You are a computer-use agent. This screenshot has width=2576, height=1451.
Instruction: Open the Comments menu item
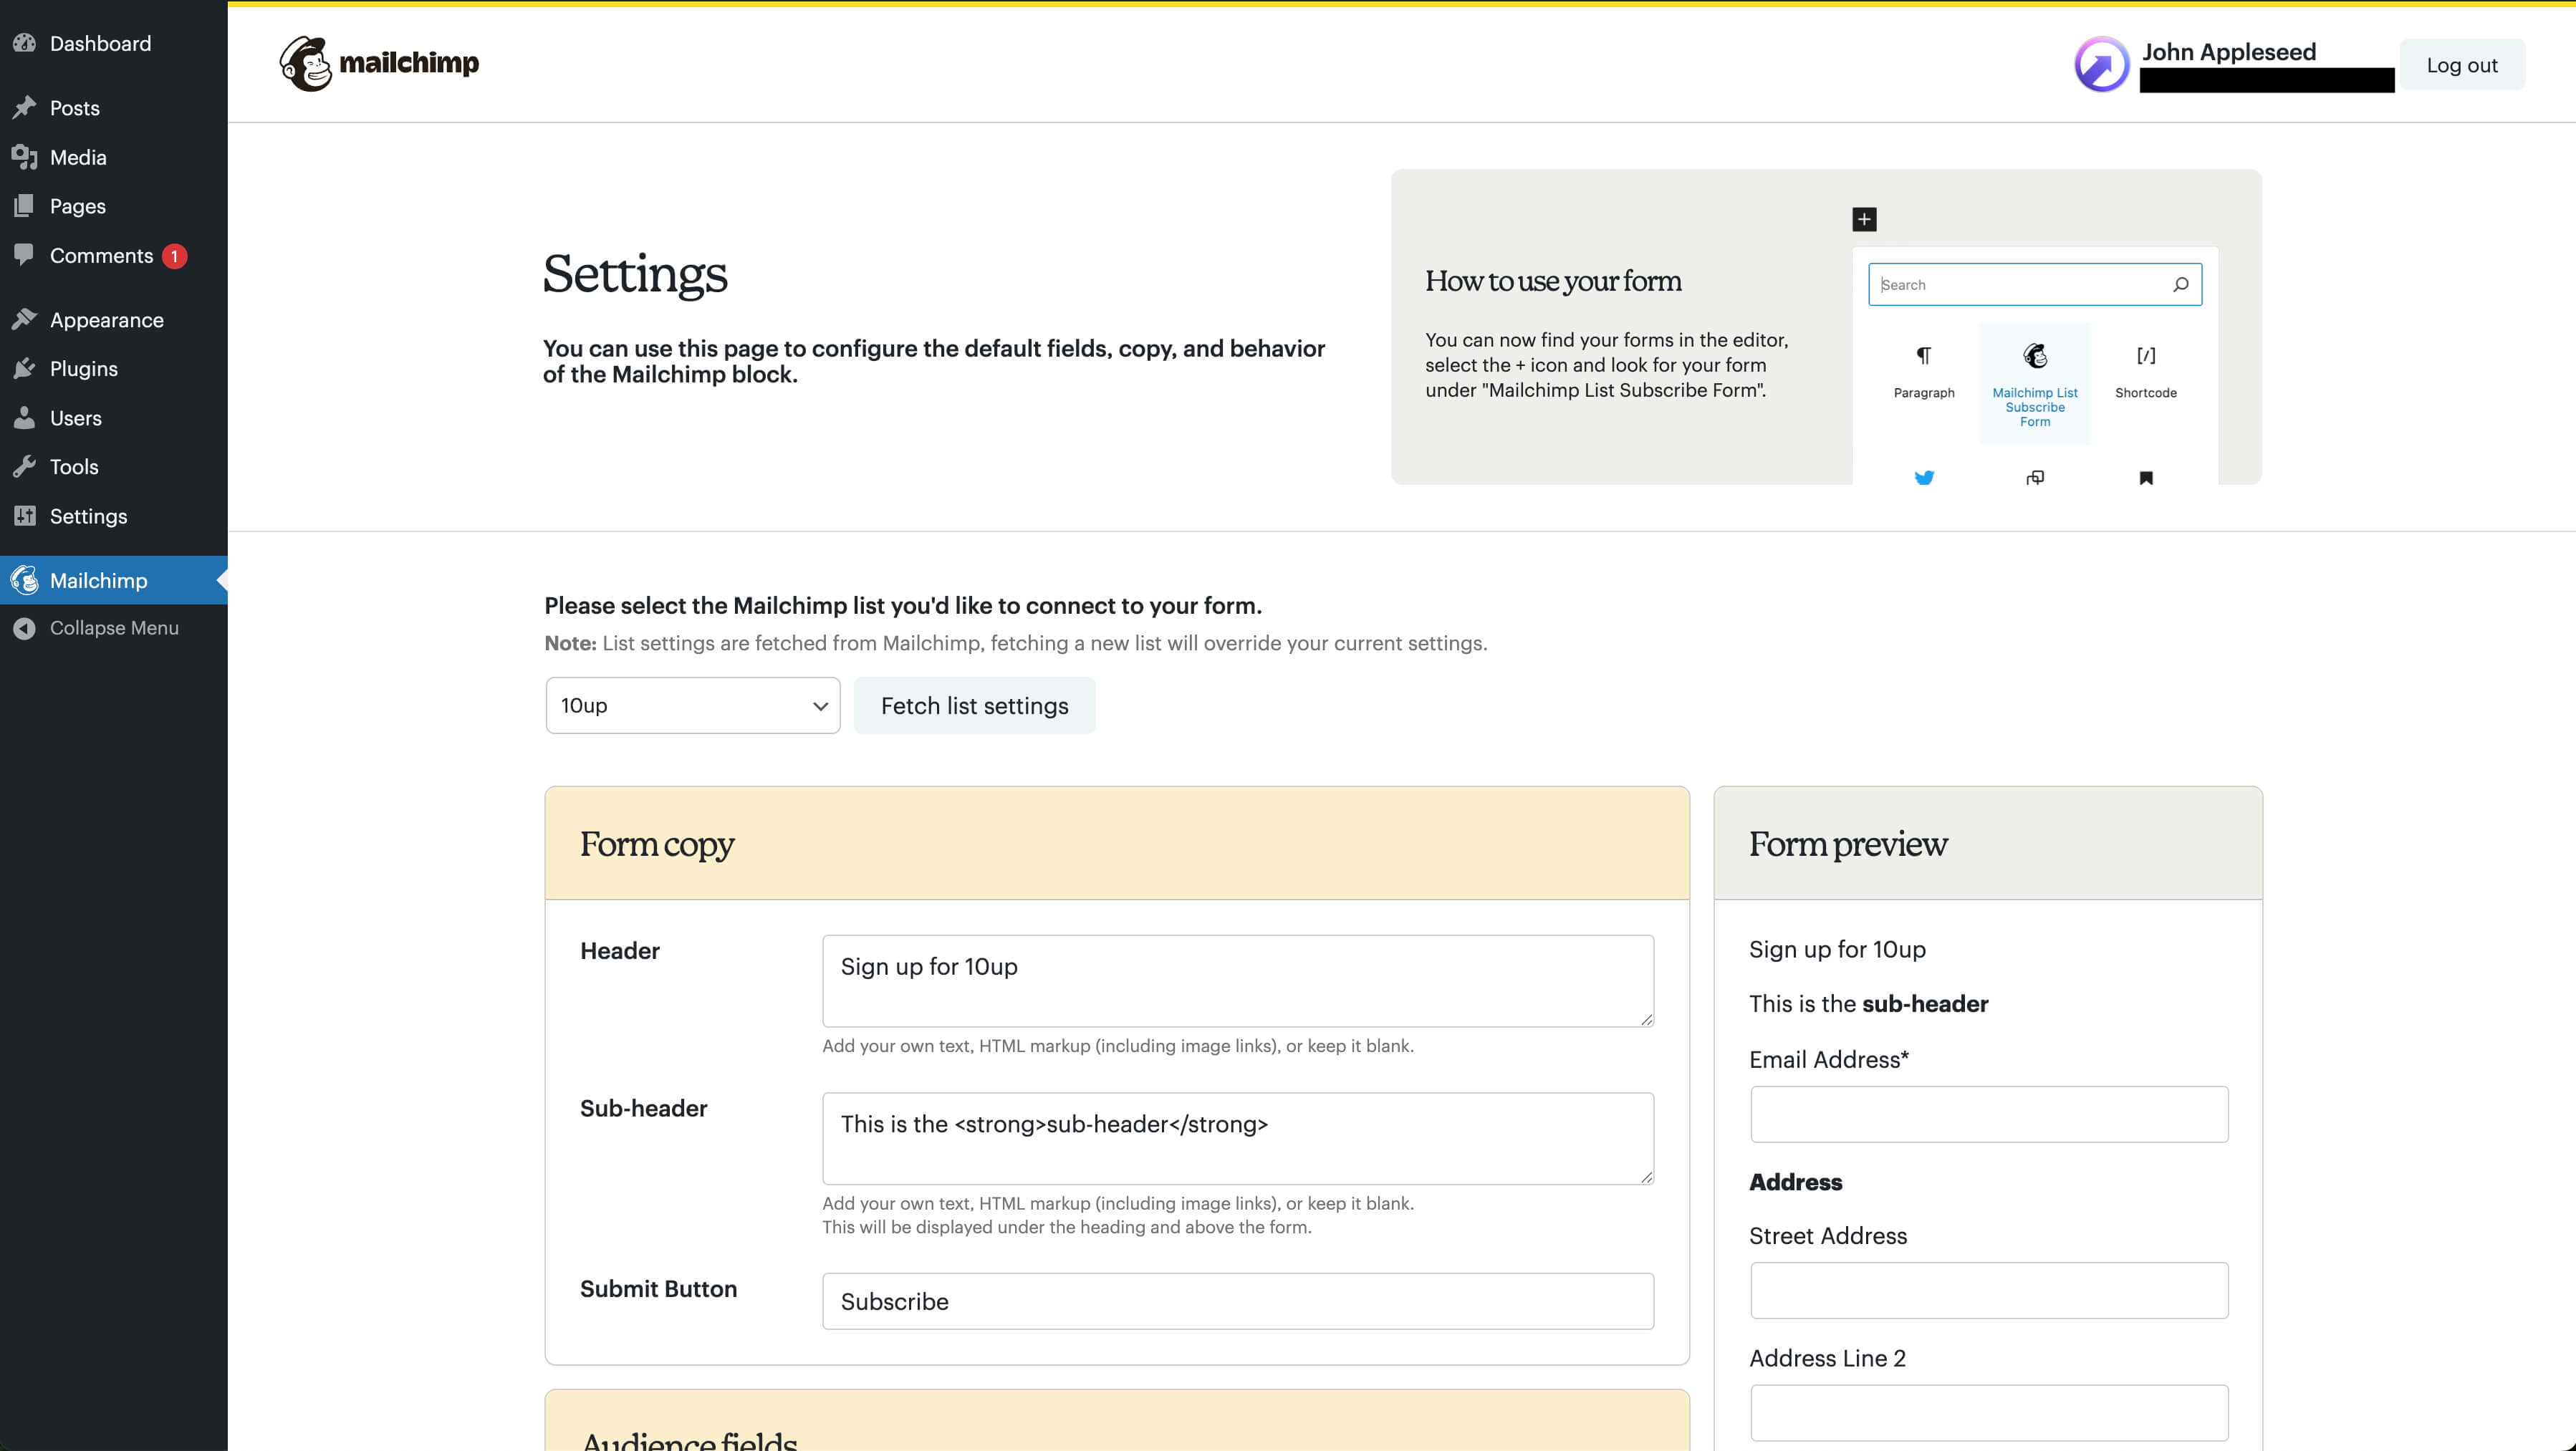(x=114, y=255)
